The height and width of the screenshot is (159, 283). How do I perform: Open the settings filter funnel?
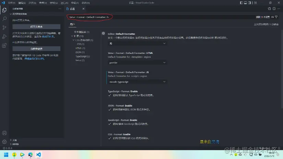click(x=276, y=17)
